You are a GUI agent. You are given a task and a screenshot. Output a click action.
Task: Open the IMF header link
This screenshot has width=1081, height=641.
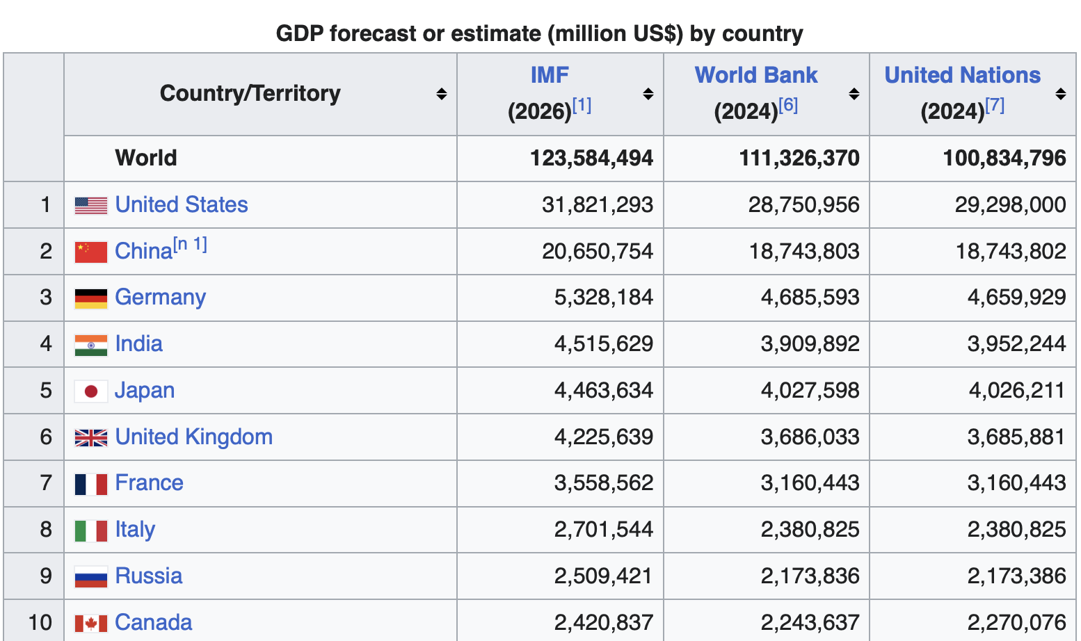(550, 75)
